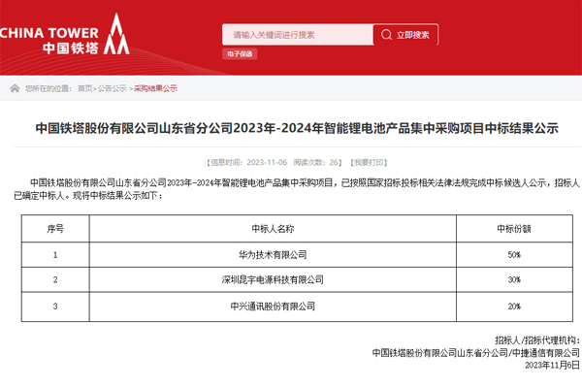582x388 pixels.
Task: Click the 中标份额 column header
Action: pyautogui.click(x=513, y=228)
